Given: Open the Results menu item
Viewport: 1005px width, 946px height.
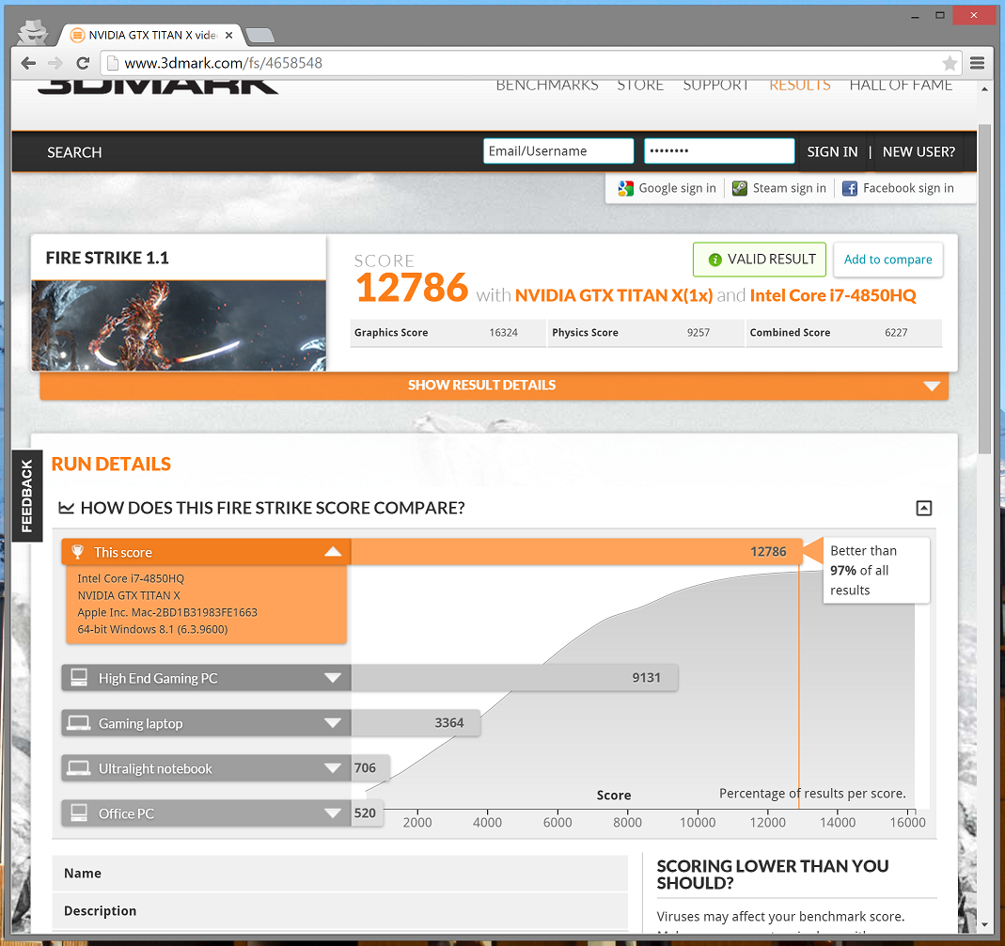Looking at the screenshot, I should coord(800,85).
